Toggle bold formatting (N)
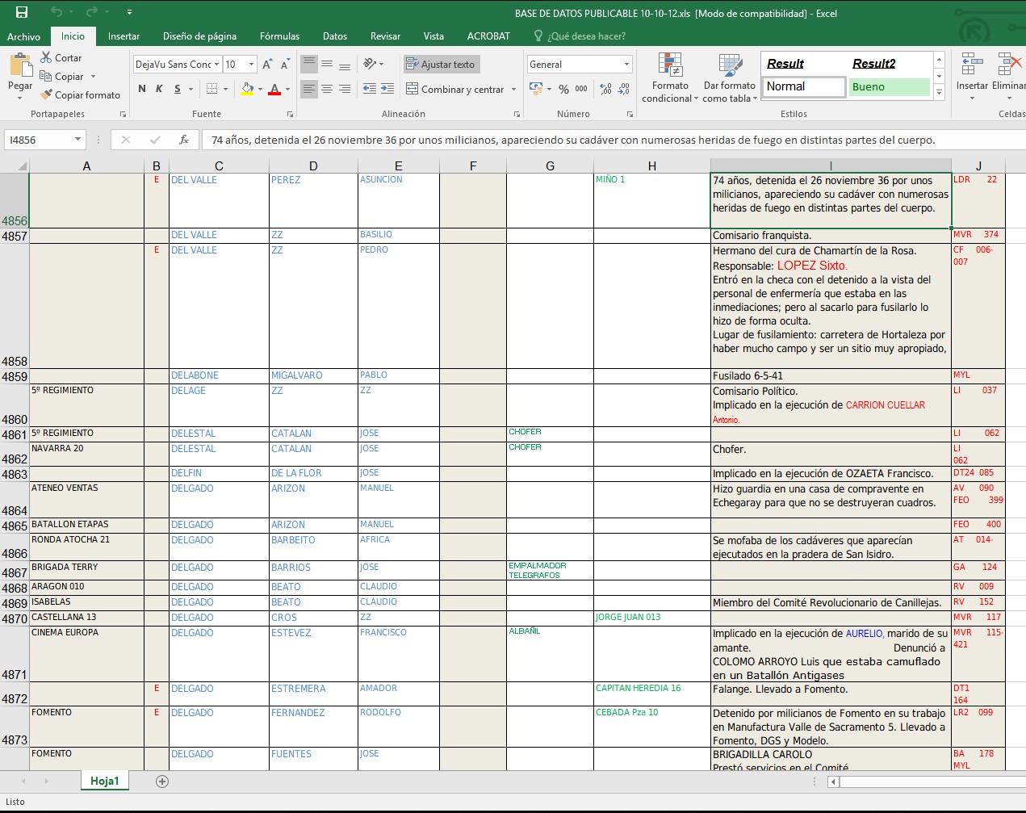 pyautogui.click(x=142, y=89)
